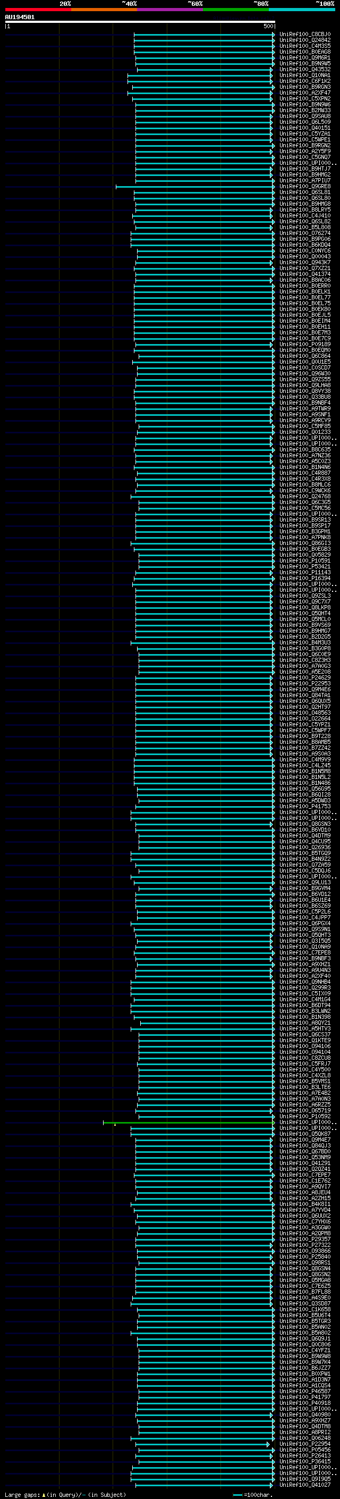Select hit label UniRef100_P36415
The height and width of the screenshot is (1499, 340).
point(304,1461)
